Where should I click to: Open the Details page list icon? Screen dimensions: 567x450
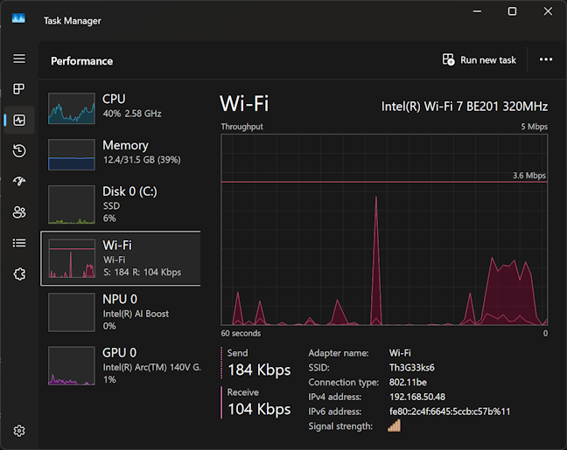[19, 243]
